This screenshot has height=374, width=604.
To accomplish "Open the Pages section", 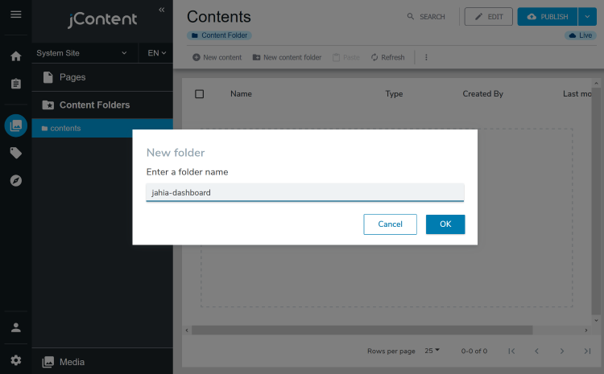I will point(102,77).
